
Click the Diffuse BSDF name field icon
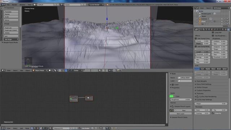coord(179,78)
